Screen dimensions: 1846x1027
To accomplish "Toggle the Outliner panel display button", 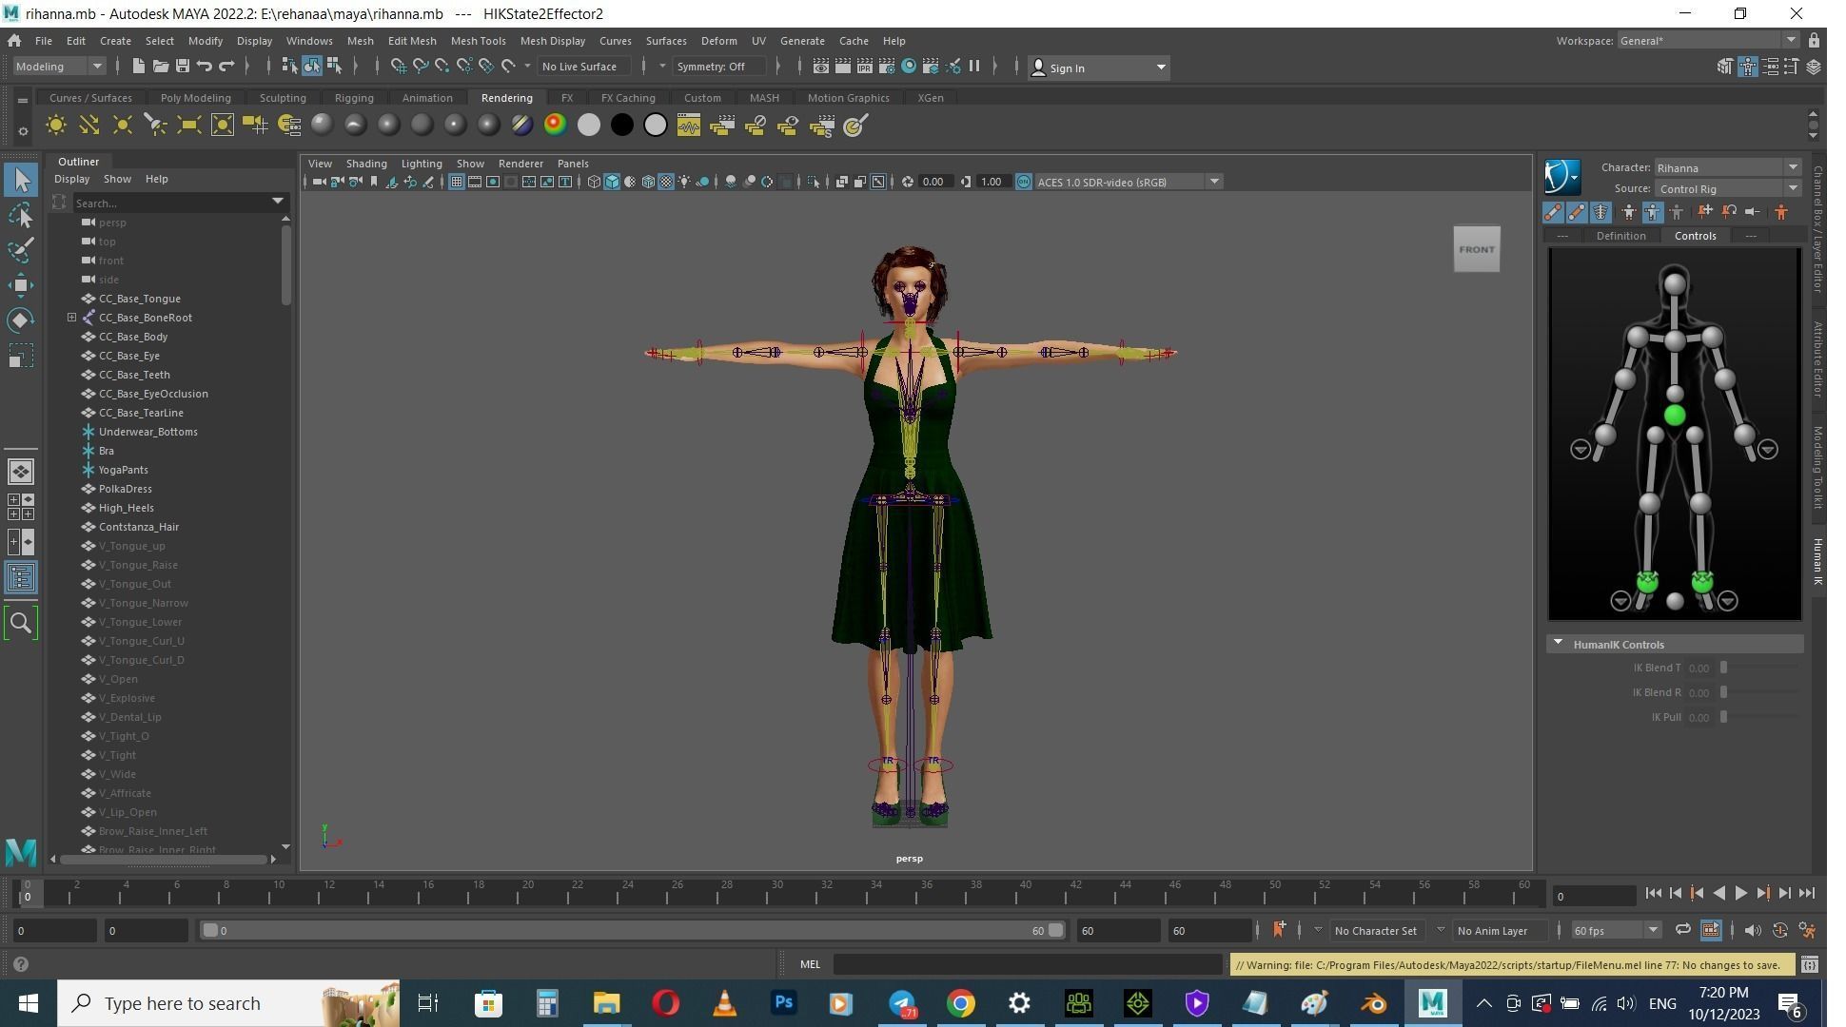I will point(21,578).
